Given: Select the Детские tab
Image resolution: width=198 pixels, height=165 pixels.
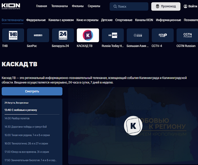Looking at the screenshot, I should (x=107, y=20).
